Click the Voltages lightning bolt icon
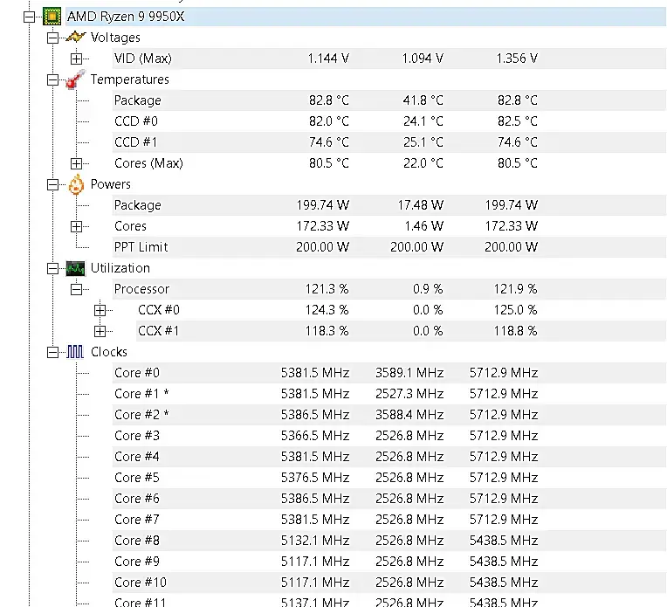 [x=76, y=38]
